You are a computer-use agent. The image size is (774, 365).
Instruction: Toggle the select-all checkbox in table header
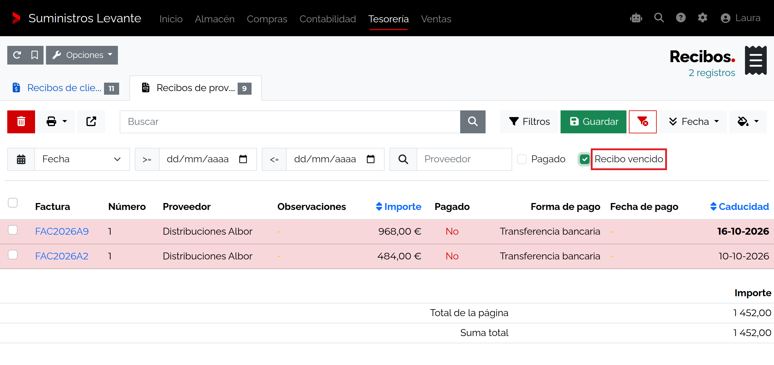tap(13, 203)
